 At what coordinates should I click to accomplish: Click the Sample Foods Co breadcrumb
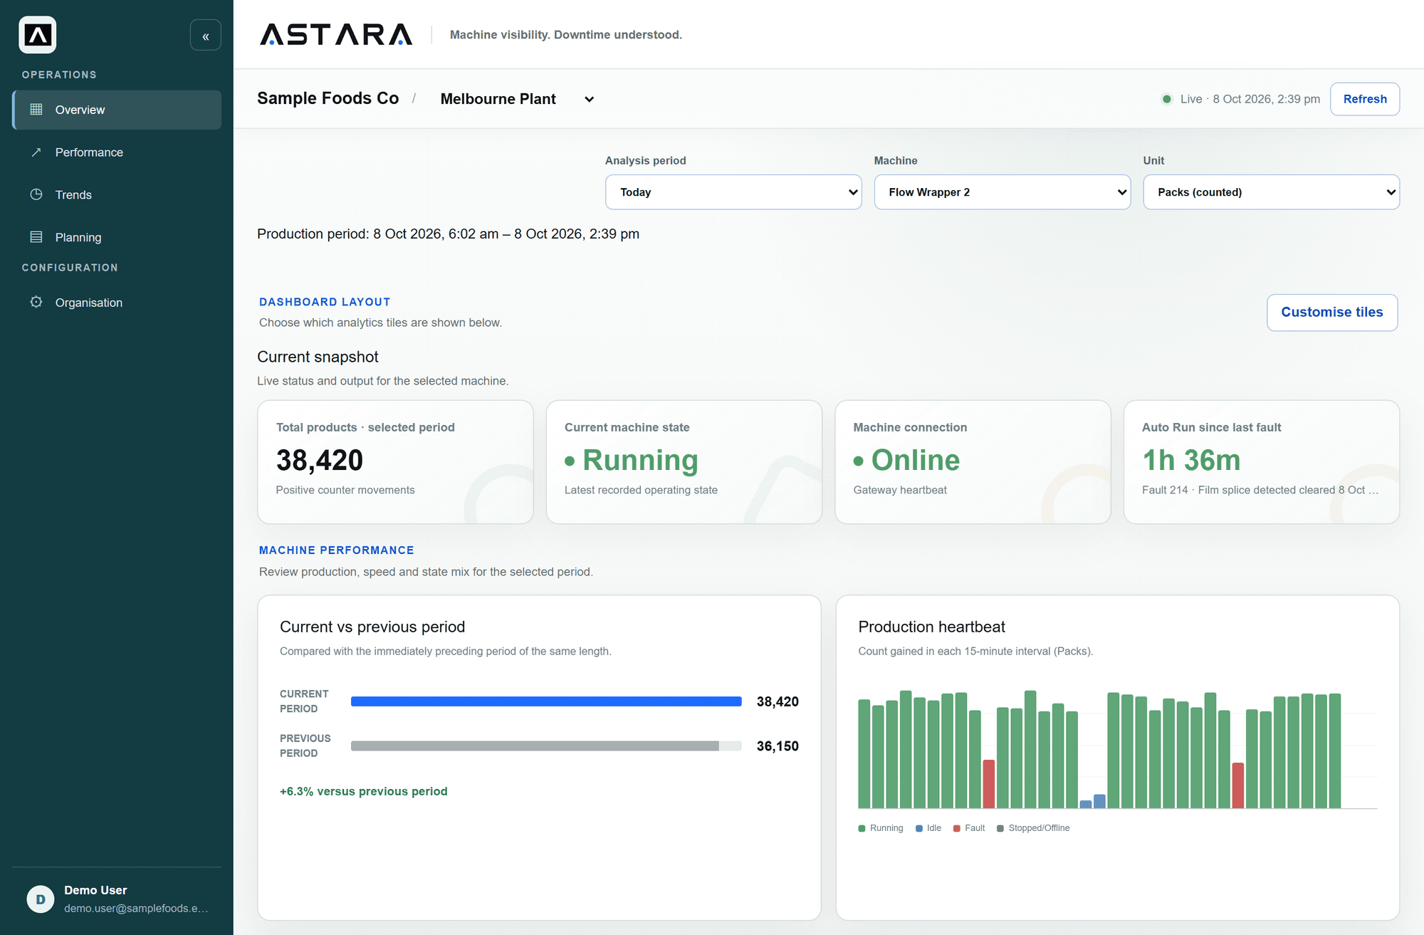tap(328, 98)
